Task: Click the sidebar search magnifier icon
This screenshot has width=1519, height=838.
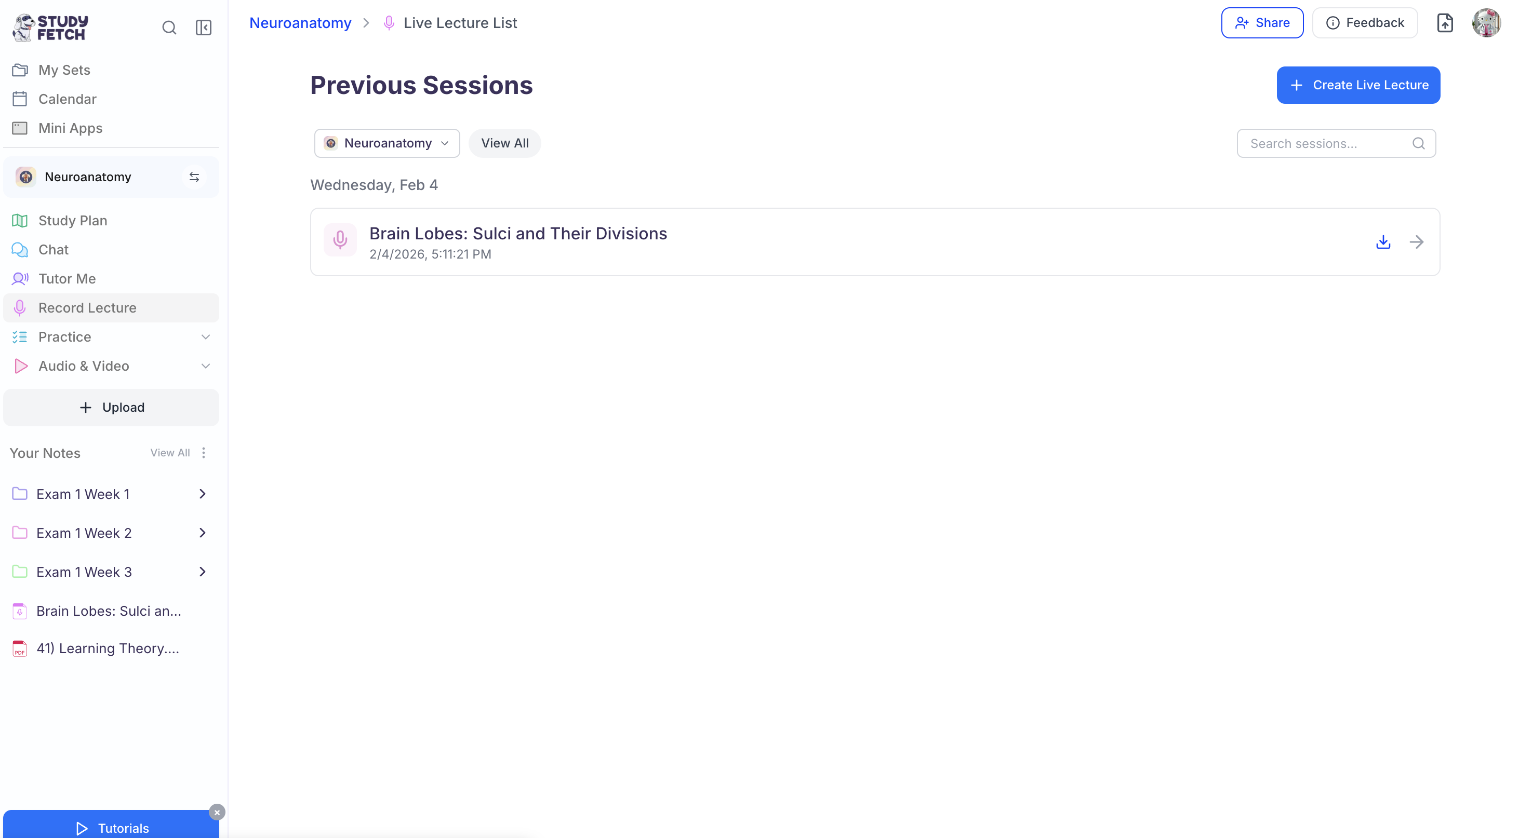Action: (169, 28)
